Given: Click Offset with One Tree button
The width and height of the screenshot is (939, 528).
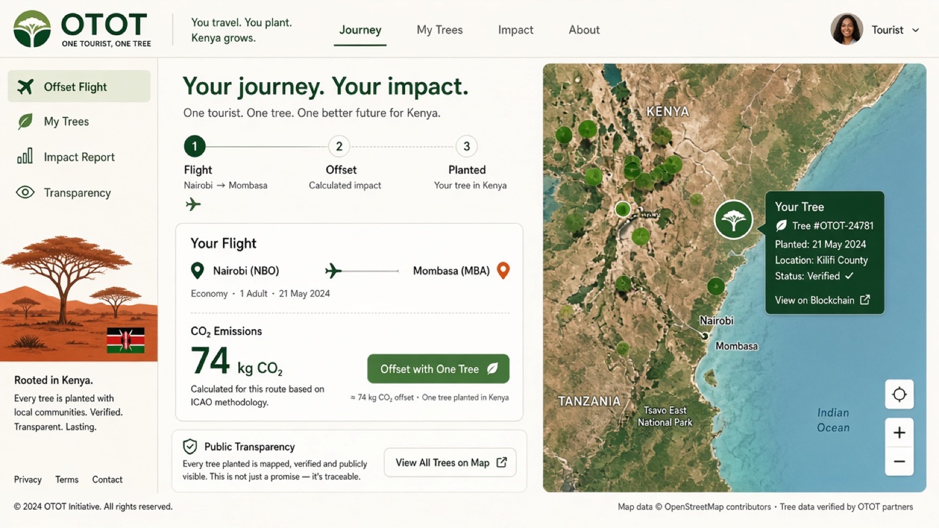Looking at the screenshot, I should click(x=438, y=369).
